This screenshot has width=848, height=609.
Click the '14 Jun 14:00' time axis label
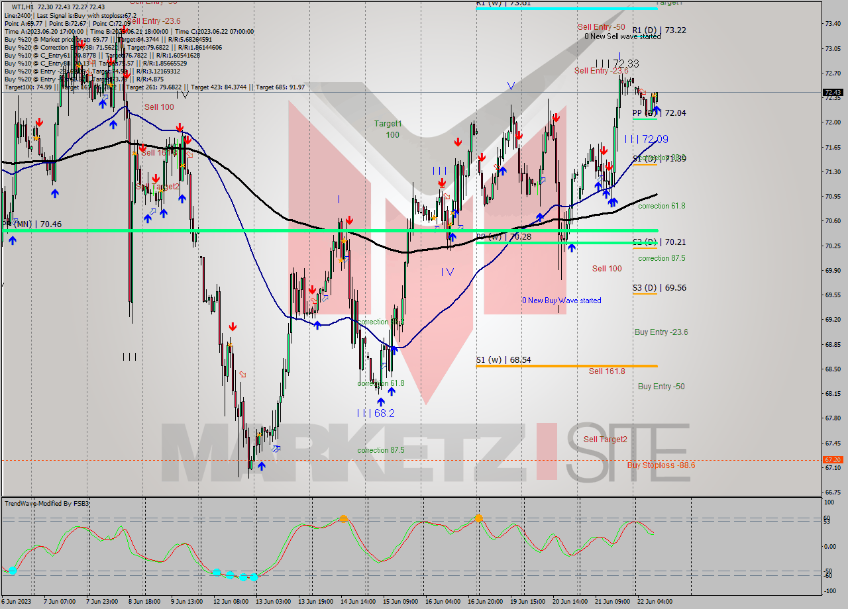click(358, 602)
